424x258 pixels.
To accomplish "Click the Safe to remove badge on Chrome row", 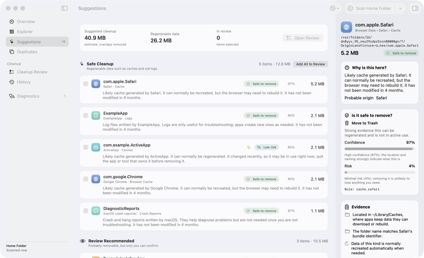I will pos(261,179).
